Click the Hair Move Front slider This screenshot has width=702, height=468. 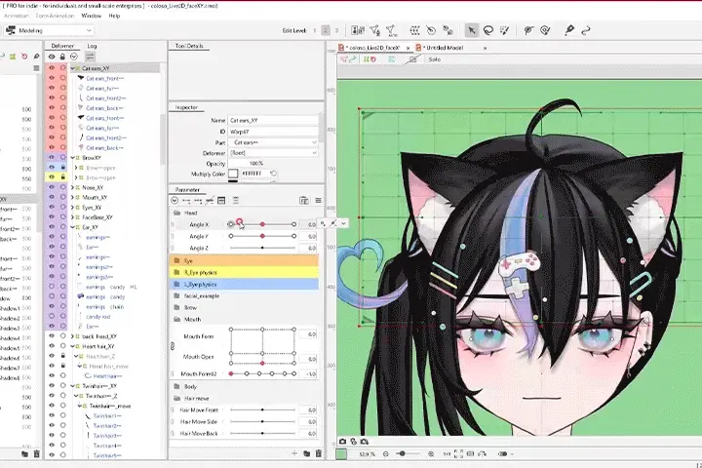(x=262, y=409)
